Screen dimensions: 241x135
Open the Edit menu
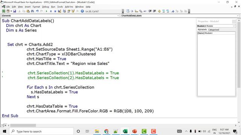(x=14, y=7)
